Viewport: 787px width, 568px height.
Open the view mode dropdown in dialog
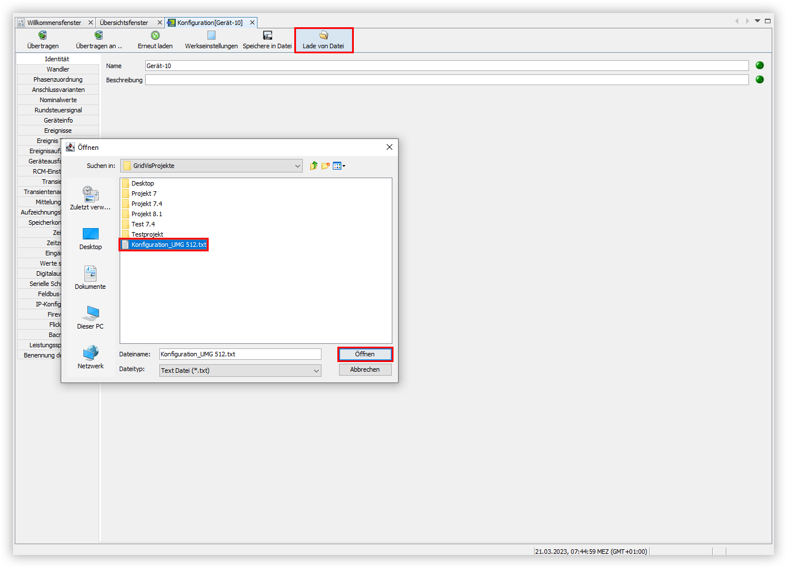point(339,166)
